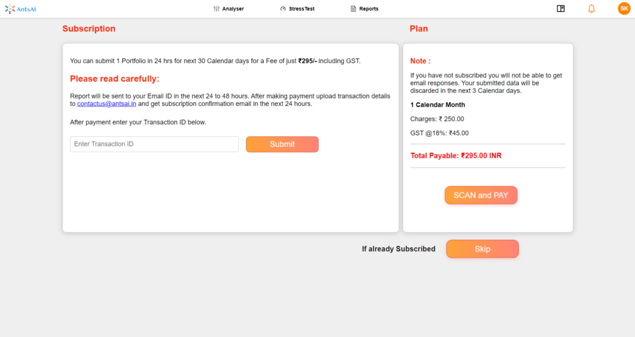Click the Please read carefully heading

click(x=115, y=79)
